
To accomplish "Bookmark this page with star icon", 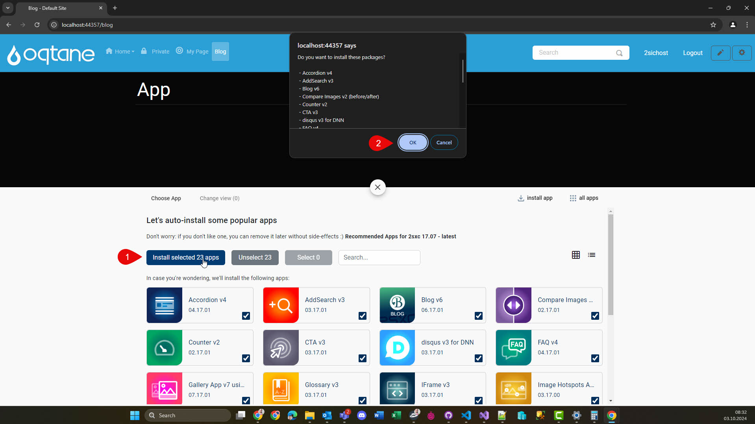I will pyautogui.click(x=713, y=25).
